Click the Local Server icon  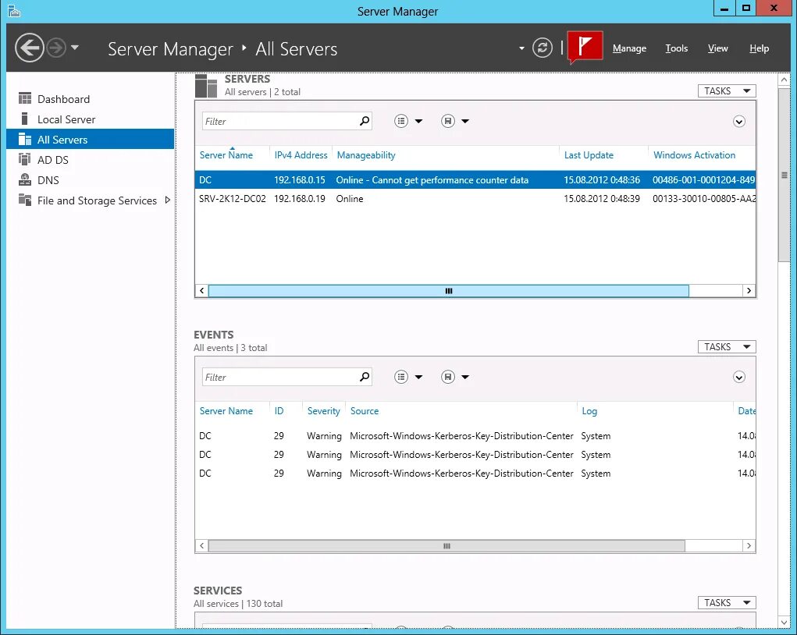24,119
